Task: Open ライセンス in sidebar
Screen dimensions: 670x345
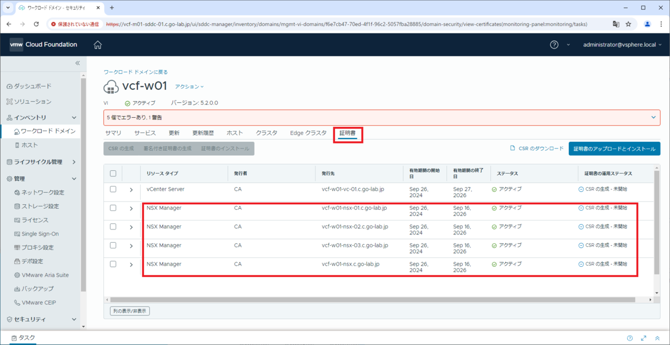Action: [31, 220]
